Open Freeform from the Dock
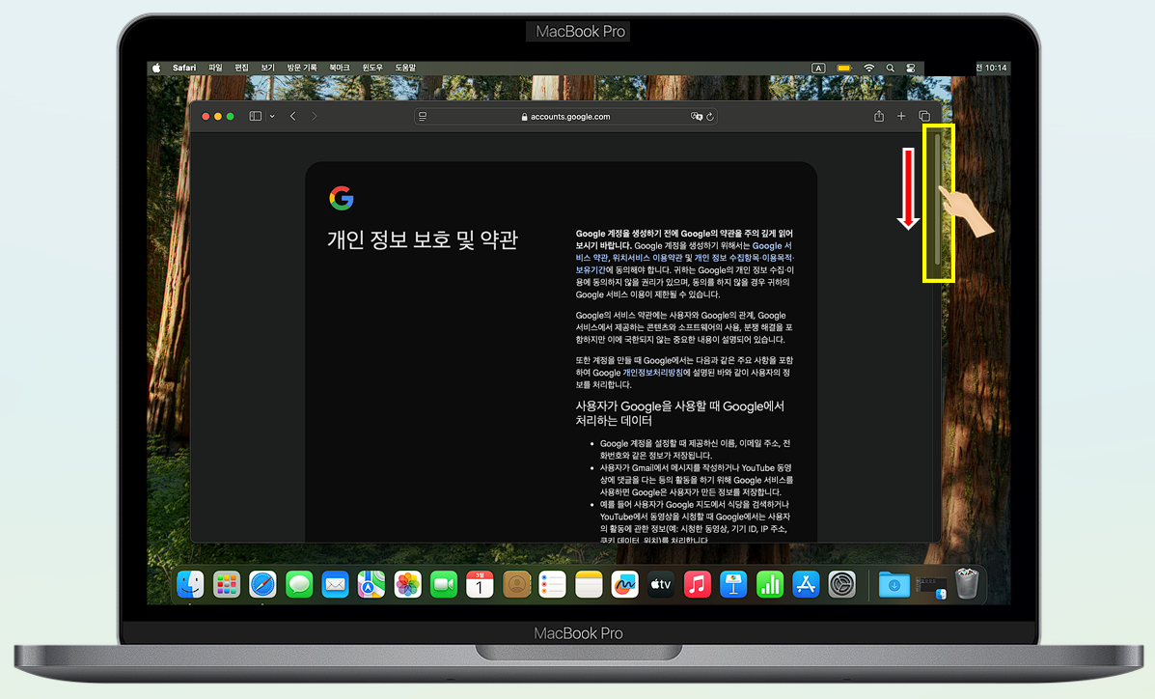 coord(624,585)
